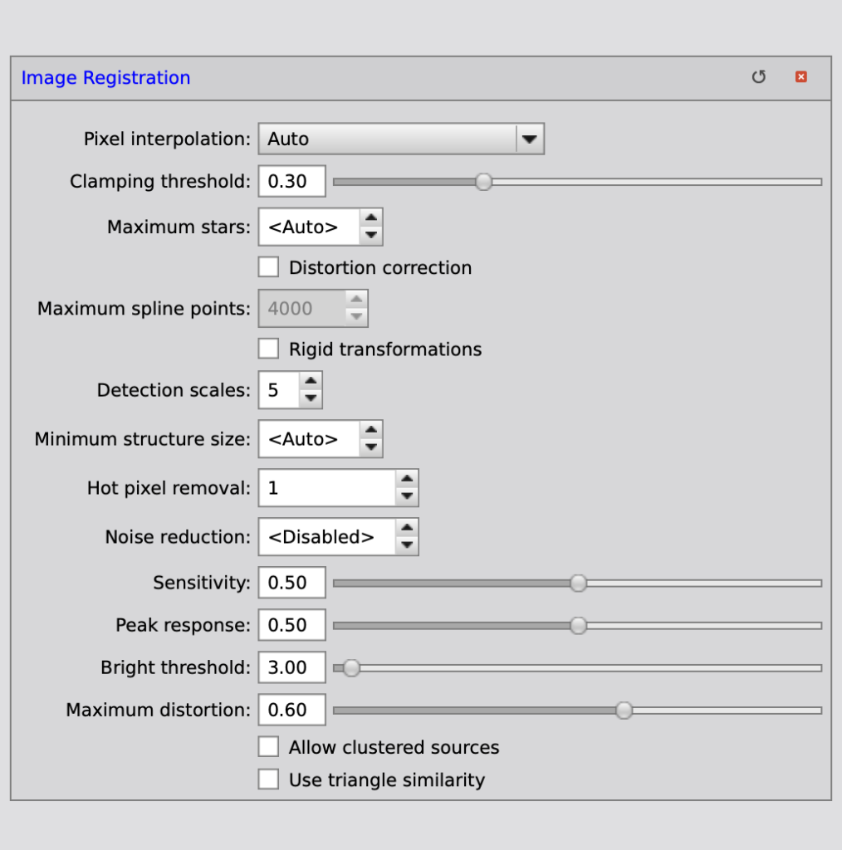Click the Bright threshold value field
Screen dimensions: 842x850
[291, 667]
